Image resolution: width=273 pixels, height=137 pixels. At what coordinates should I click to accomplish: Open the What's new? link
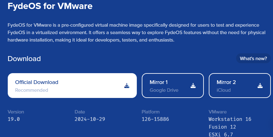(253, 58)
